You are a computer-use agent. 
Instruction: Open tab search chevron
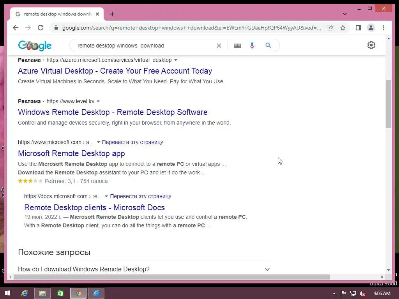click(344, 14)
